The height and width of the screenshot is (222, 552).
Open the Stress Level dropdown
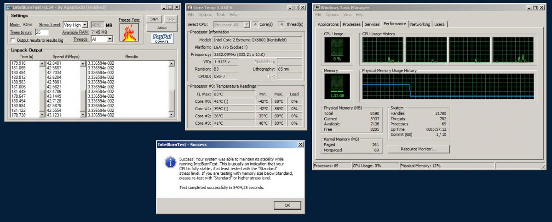(85, 25)
